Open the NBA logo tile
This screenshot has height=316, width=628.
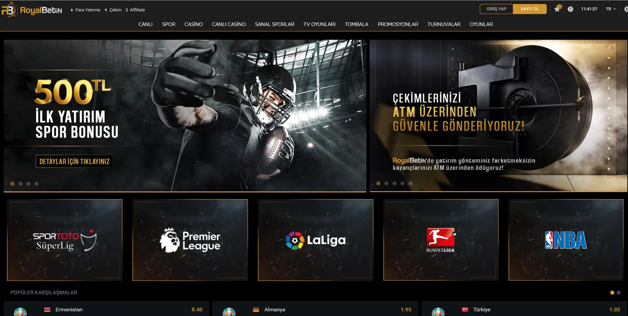click(566, 240)
